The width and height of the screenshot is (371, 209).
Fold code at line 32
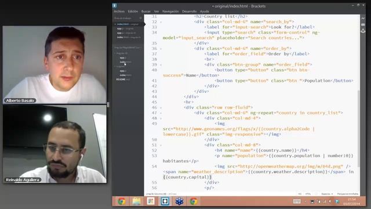click(161, 22)
